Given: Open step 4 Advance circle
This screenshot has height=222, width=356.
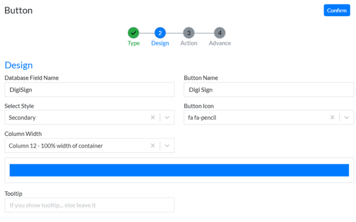Looking at the screenshot, I should (x=220, y=33).
